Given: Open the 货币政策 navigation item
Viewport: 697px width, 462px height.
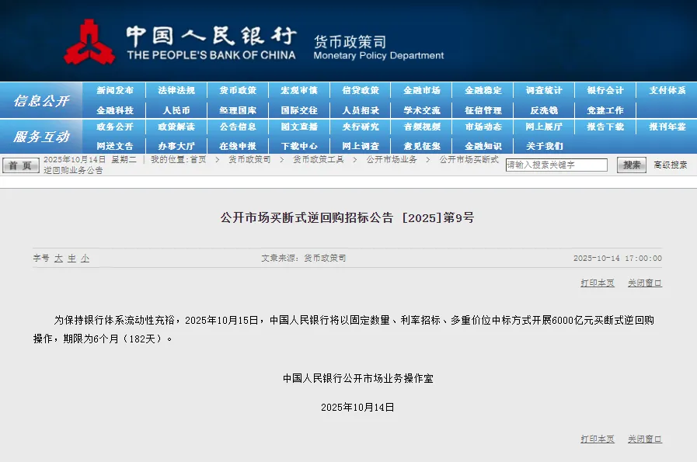Looking at the screenshot, I should 238,91.
